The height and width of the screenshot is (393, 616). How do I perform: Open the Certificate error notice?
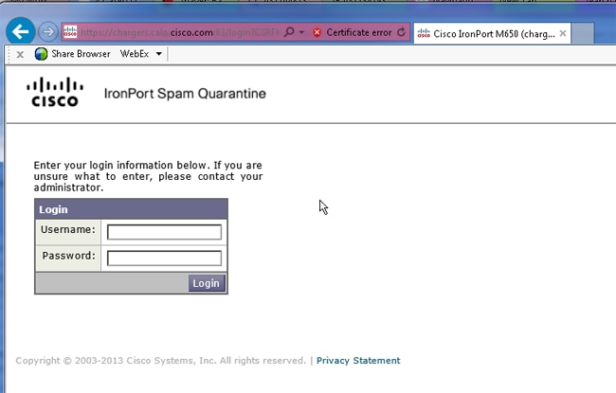(358, 32)
